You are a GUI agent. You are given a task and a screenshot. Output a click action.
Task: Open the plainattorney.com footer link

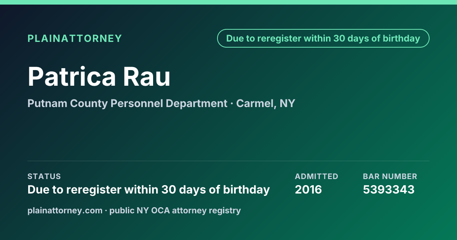click(x=65, y=210)
